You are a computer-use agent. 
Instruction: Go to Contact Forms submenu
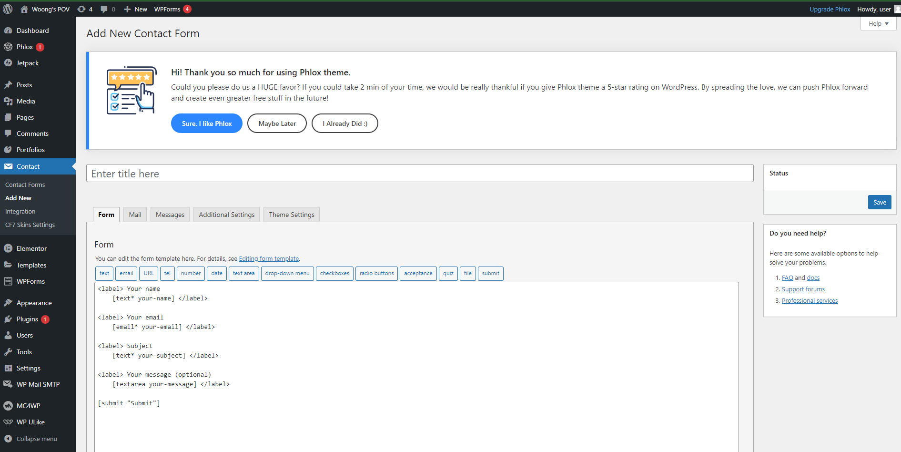pyautogui.click(x=25, y=185)
